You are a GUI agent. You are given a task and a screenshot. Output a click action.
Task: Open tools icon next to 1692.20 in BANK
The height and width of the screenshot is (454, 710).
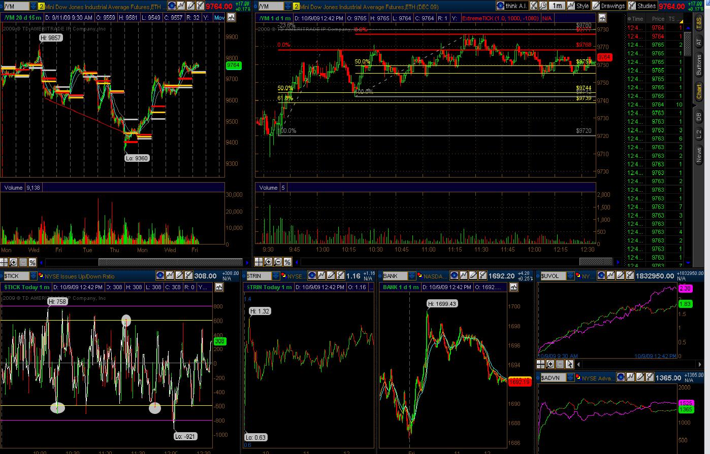(x=483, y=275)
